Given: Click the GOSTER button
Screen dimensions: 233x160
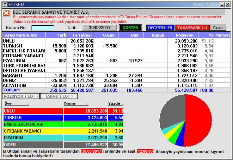Looking at the screenshot, I should (x=130, y=28).
